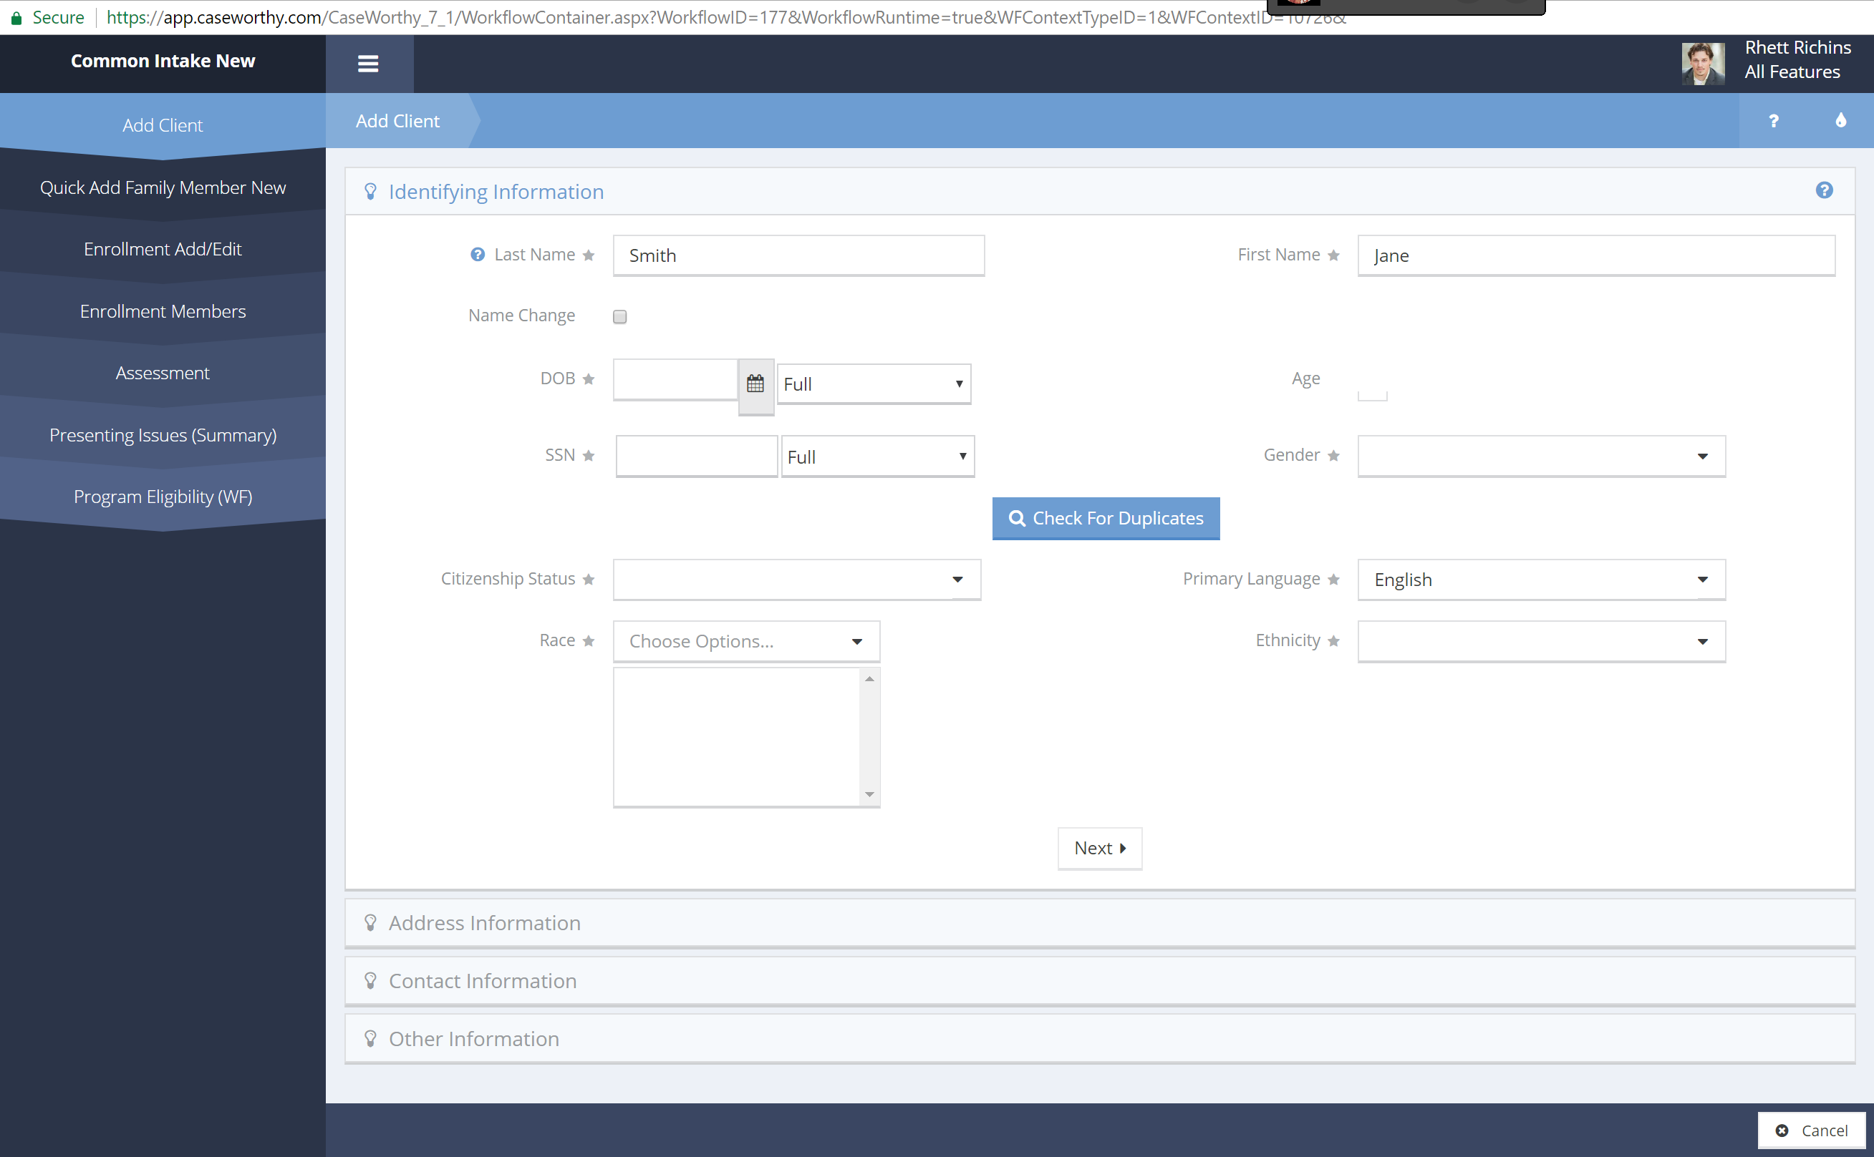
Task: Open the Gender dropdown
Action: (1540, 455)
